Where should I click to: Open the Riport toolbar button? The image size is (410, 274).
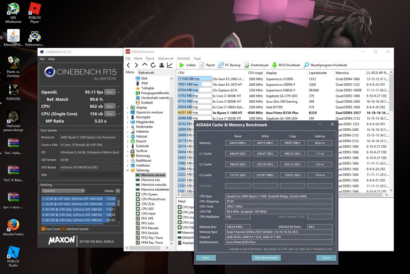pyautogui.click(x=207, y=65)
